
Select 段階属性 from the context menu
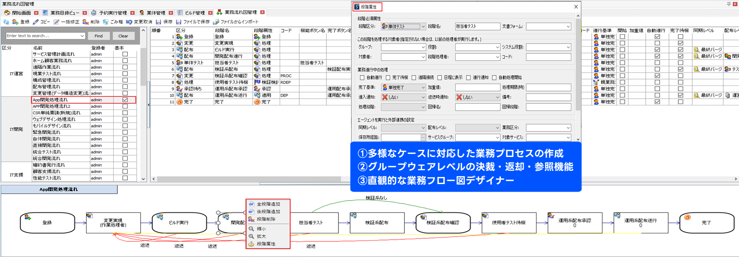[266, 244]
